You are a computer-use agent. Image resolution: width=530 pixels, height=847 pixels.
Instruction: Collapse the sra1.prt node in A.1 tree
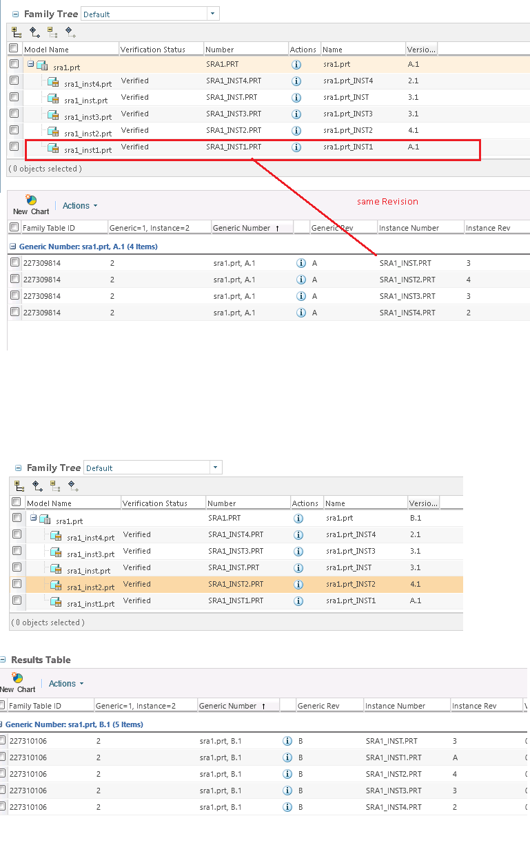point(30,64)
